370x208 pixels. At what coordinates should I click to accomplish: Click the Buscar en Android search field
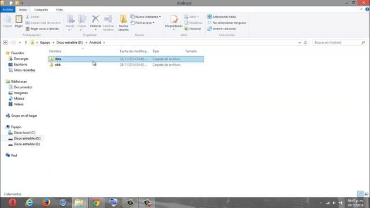pyautogui.click(x=339, y=42)
